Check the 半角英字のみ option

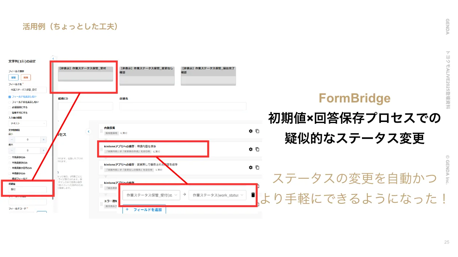10,157
